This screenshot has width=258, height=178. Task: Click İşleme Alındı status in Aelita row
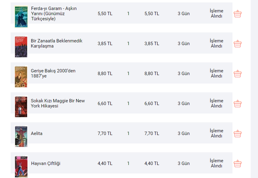pos(216,133)
